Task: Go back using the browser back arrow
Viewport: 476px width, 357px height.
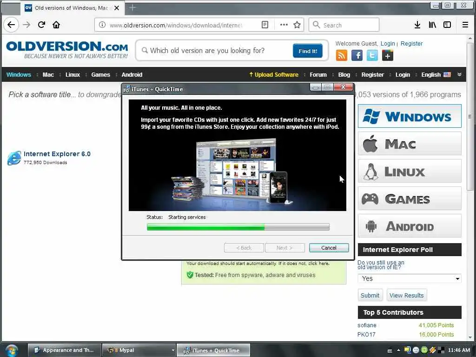Action: [11, 25]
